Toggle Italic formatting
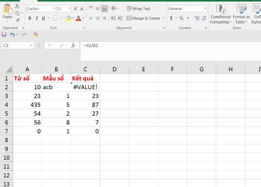Screen dimensions: 261x187 (37, 18)
